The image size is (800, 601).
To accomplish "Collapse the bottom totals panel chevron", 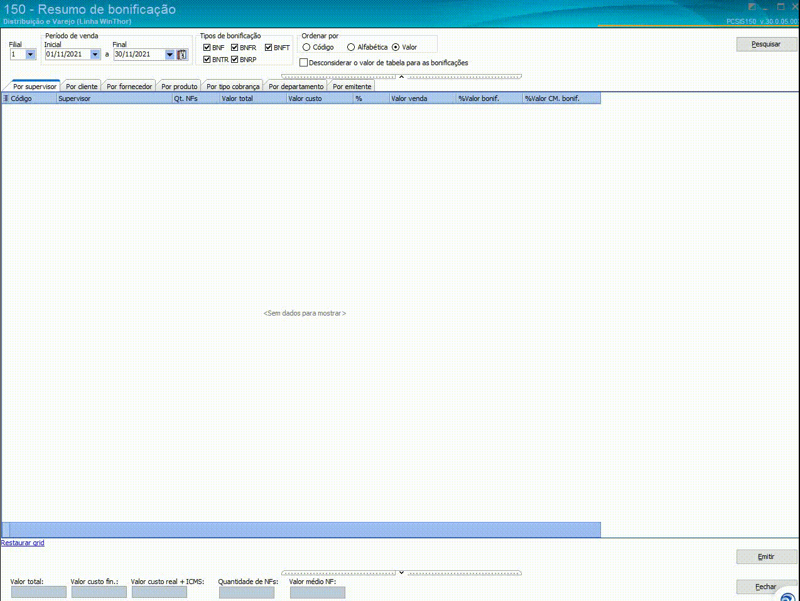I will [x=401, y=573].
